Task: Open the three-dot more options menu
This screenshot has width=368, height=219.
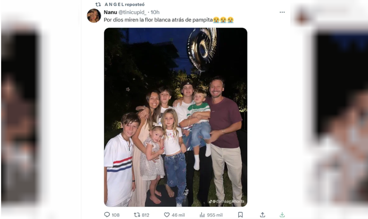Action: (282, 12)
